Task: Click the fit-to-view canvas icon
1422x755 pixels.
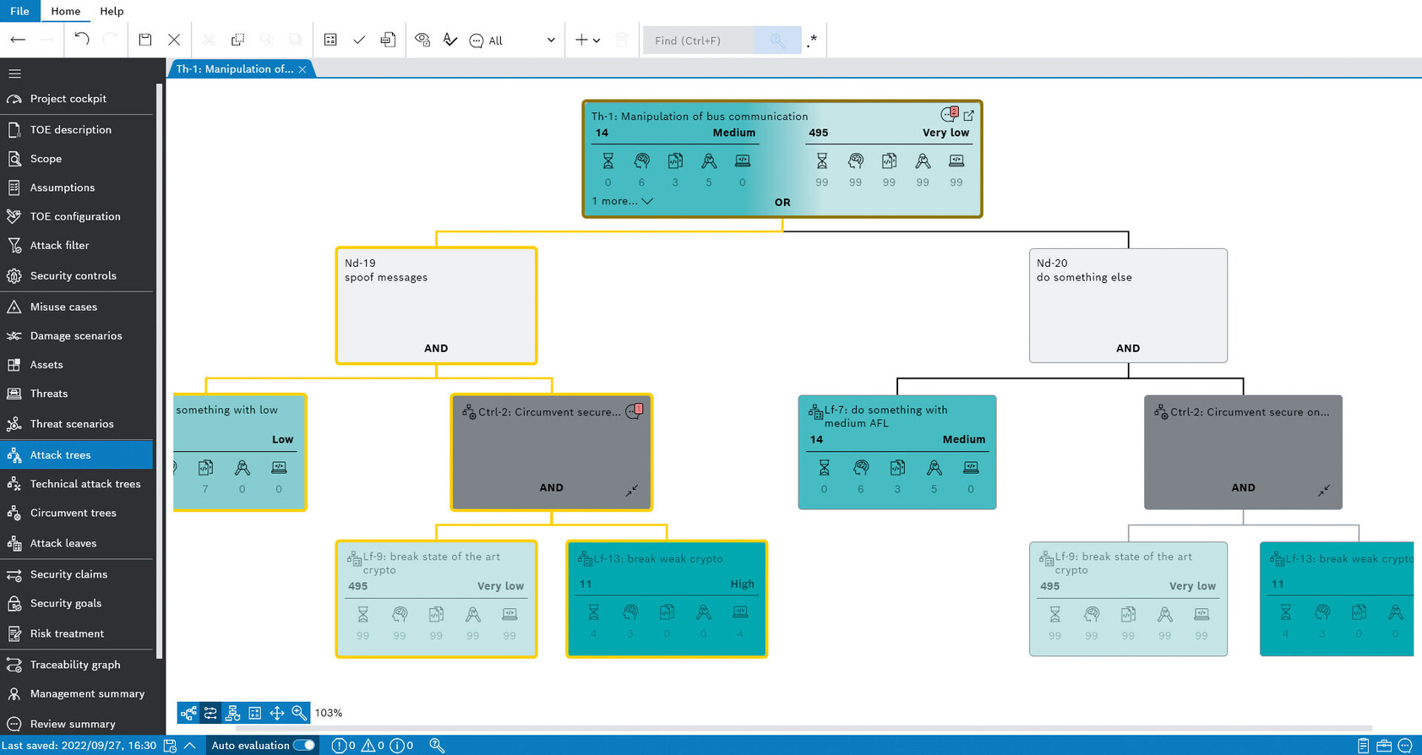Action: [254, 713]
